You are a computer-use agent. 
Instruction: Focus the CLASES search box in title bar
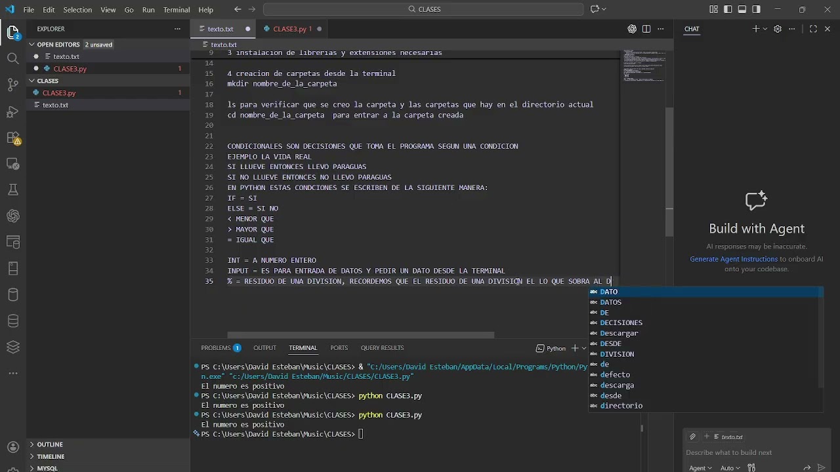423,10
